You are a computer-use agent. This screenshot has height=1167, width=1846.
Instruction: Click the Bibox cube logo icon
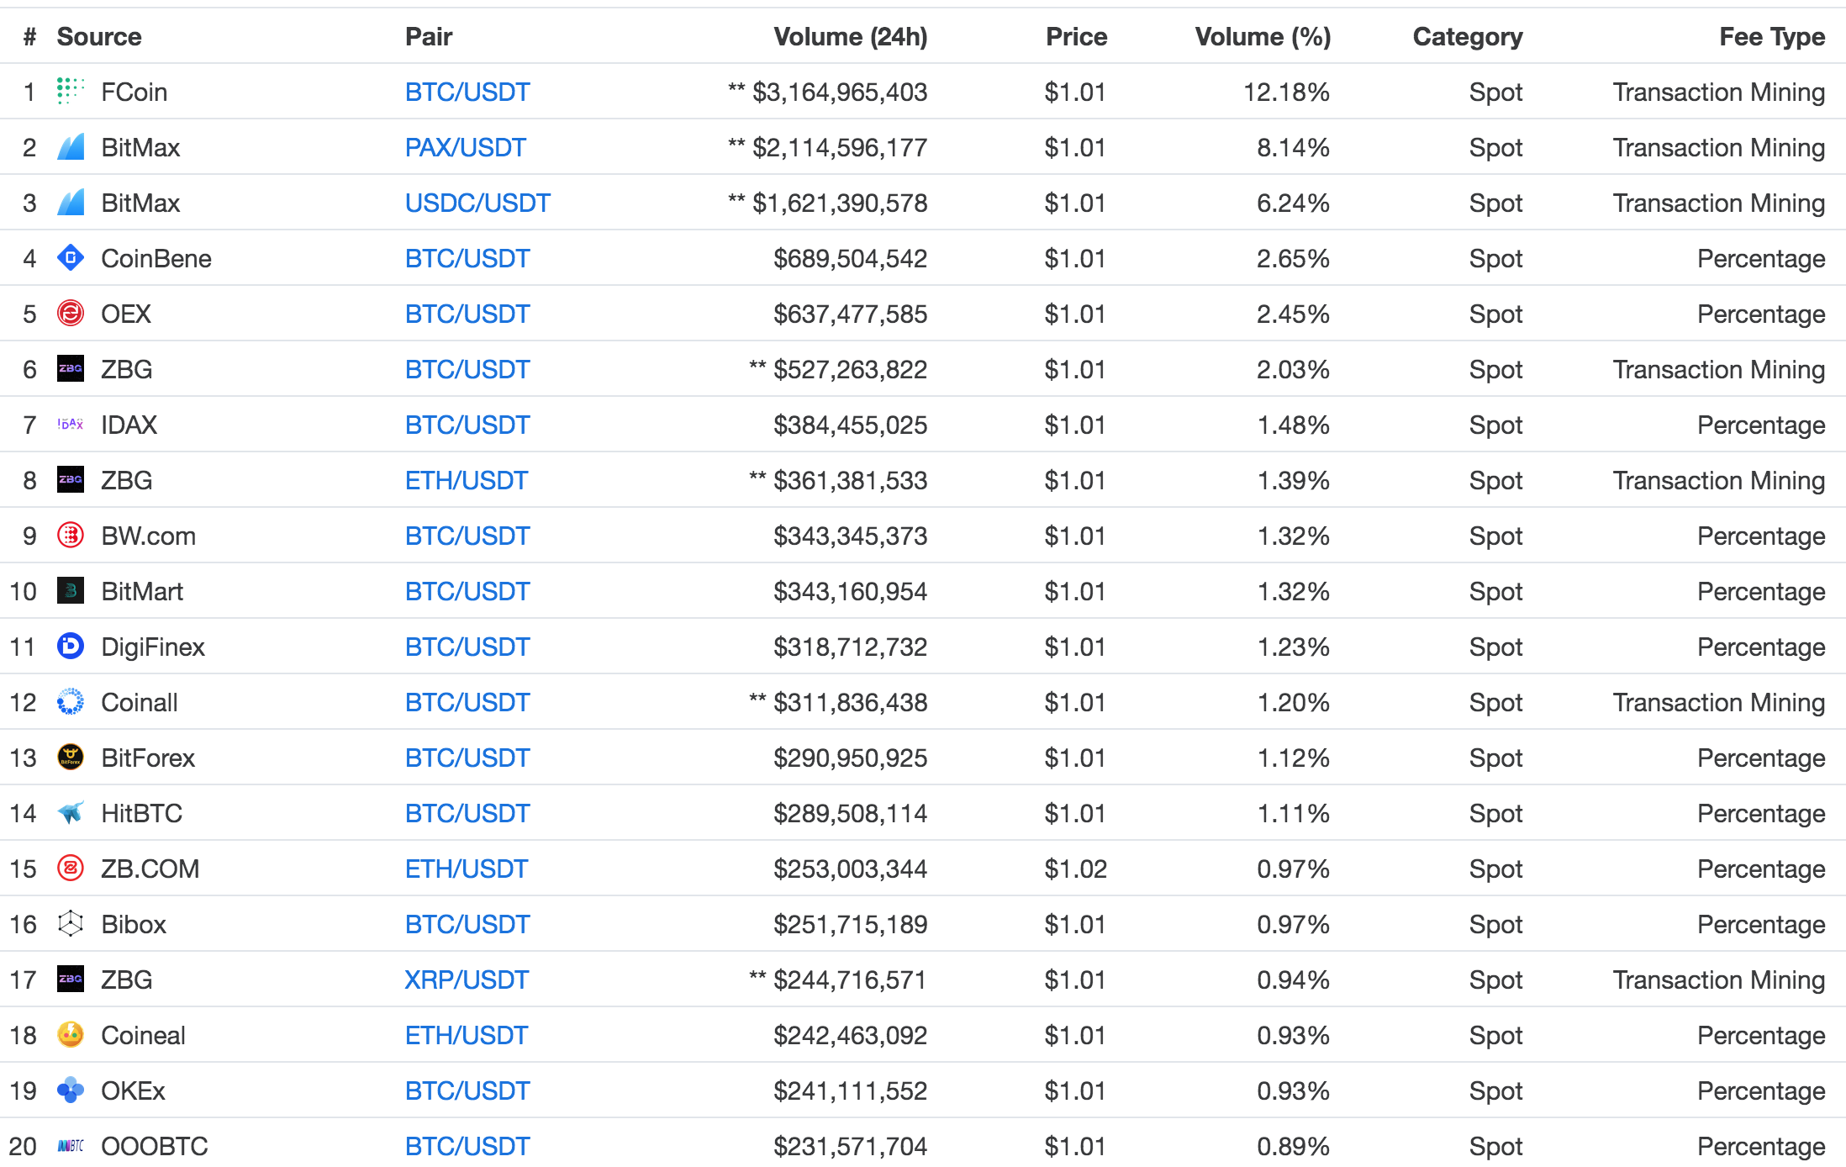point(71,923)
